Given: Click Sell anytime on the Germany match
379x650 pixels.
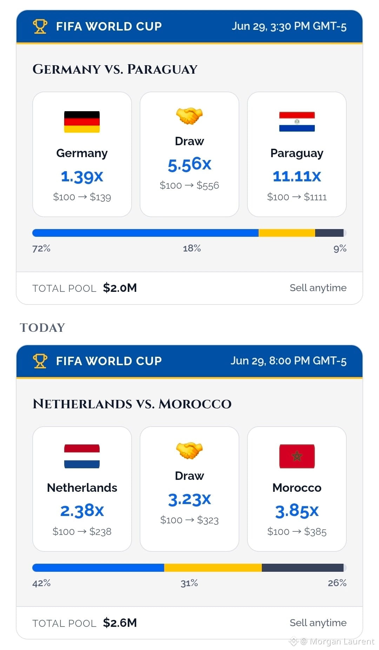Looking at the screenshot, I should click(318, 288).
